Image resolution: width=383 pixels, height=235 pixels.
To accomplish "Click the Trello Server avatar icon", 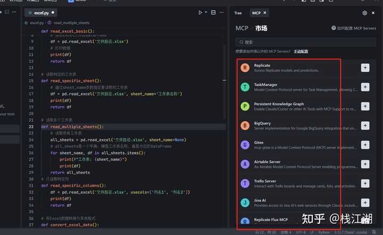I will click(x=245, y=183).
